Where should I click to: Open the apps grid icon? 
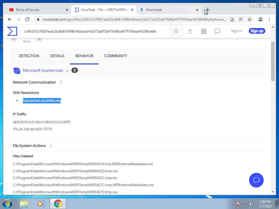point(204,31)
